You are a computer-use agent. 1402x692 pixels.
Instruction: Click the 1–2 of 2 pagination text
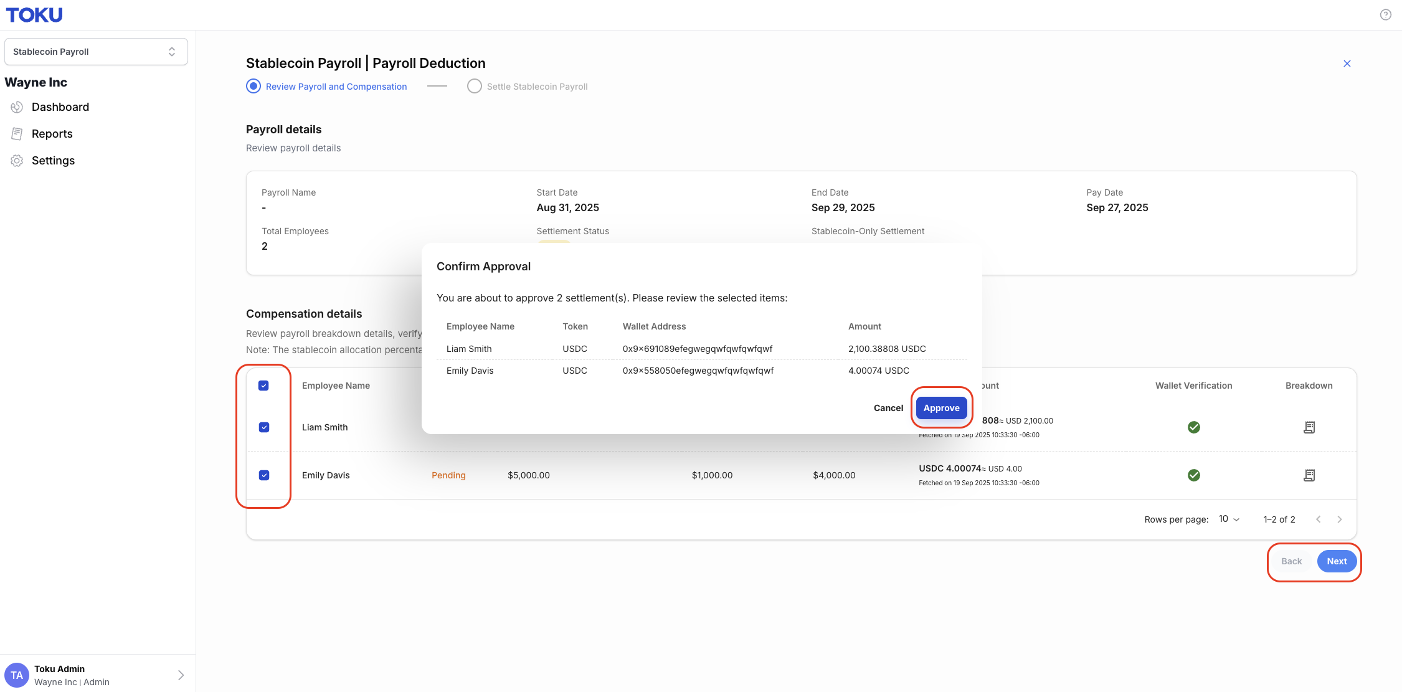1279,519
